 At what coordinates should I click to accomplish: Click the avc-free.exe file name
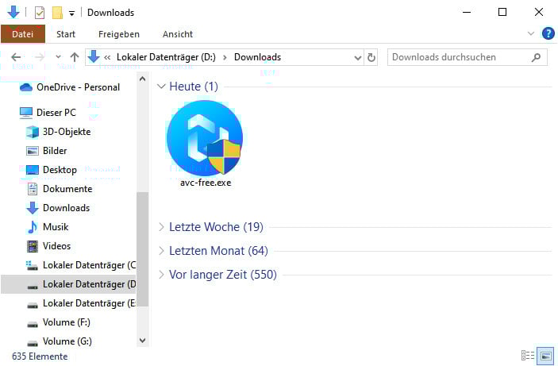click(x=206, y=183)
